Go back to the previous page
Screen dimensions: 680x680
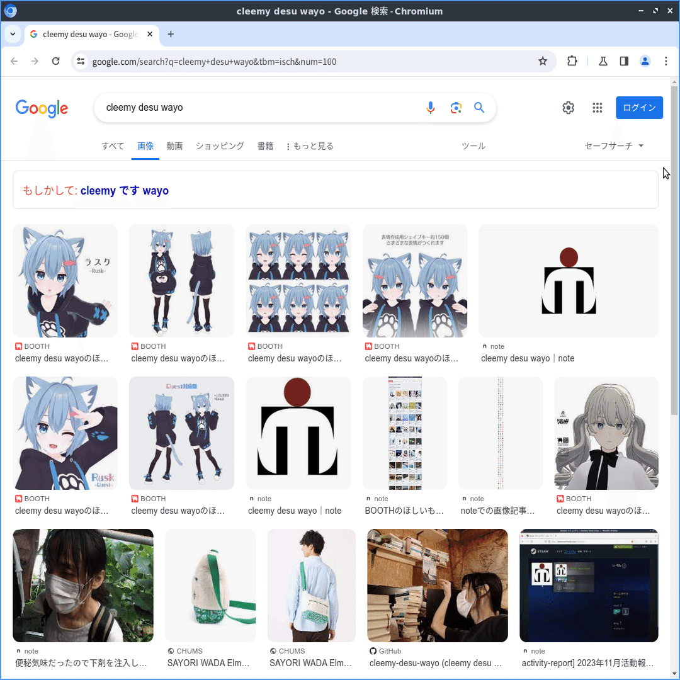[14, 61]
